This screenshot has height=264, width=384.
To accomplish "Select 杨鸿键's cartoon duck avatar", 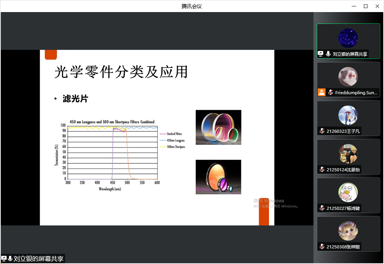I will pos(348,192).
